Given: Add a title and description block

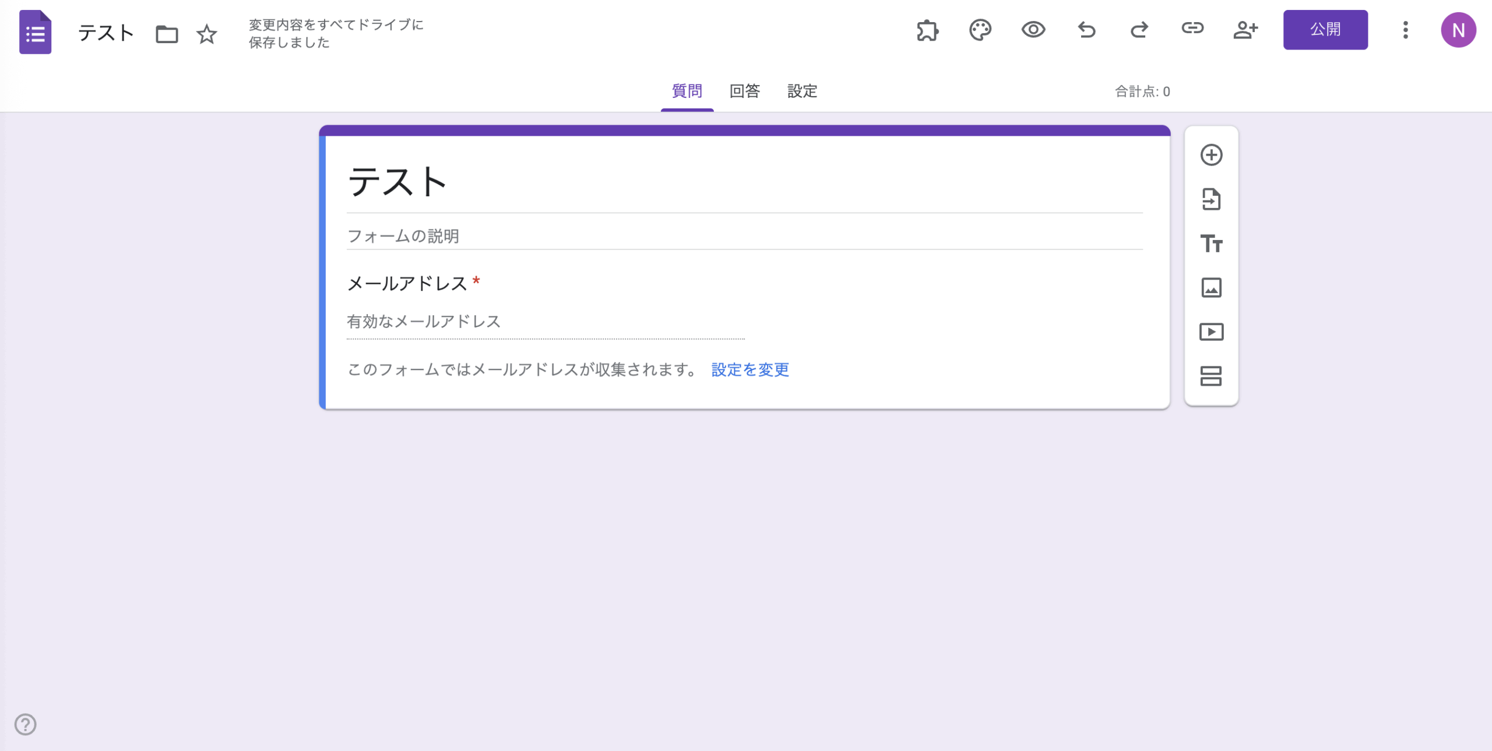Looking at the screenshot, I should 1212,244.
